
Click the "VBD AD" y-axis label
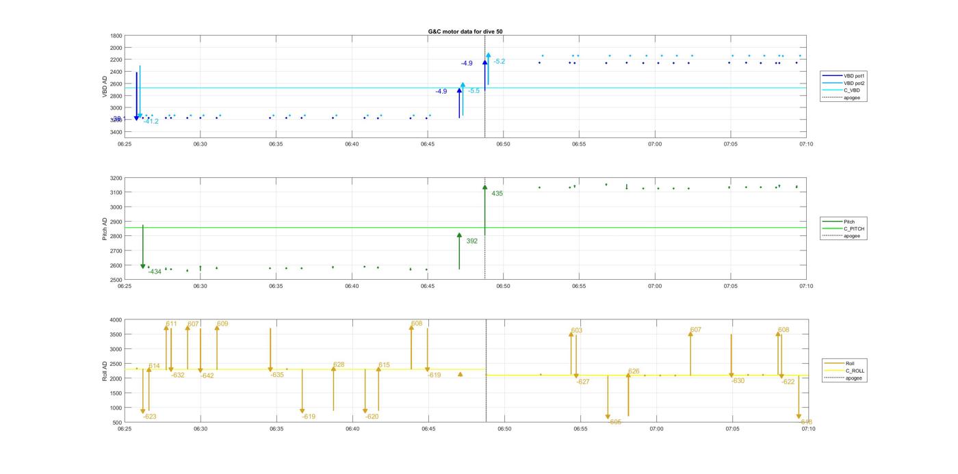105,87
